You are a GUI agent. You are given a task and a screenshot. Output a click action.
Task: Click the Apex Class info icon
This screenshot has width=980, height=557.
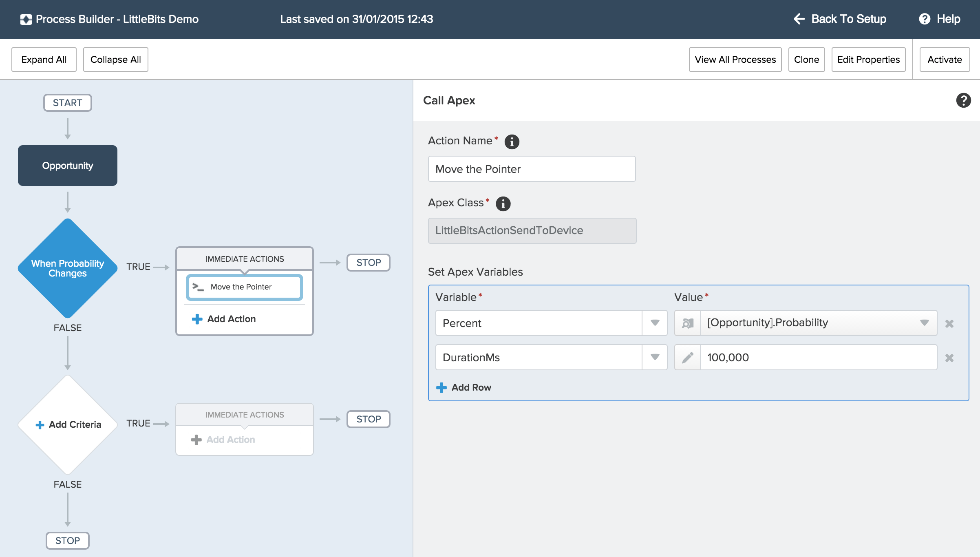[503, 203]
